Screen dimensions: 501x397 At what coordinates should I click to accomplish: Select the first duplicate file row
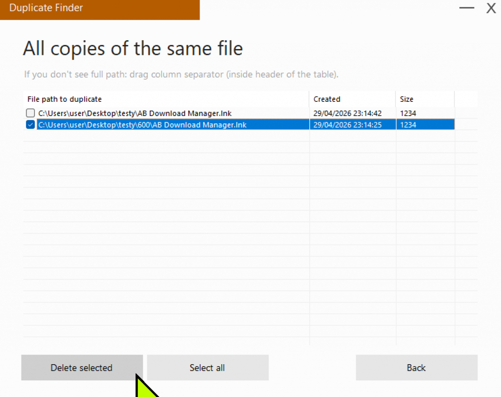tap(147, 113)
